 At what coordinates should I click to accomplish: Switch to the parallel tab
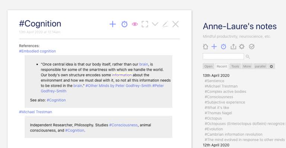260,66
